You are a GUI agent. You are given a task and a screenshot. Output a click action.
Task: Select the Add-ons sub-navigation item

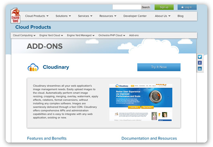(134, 35)
